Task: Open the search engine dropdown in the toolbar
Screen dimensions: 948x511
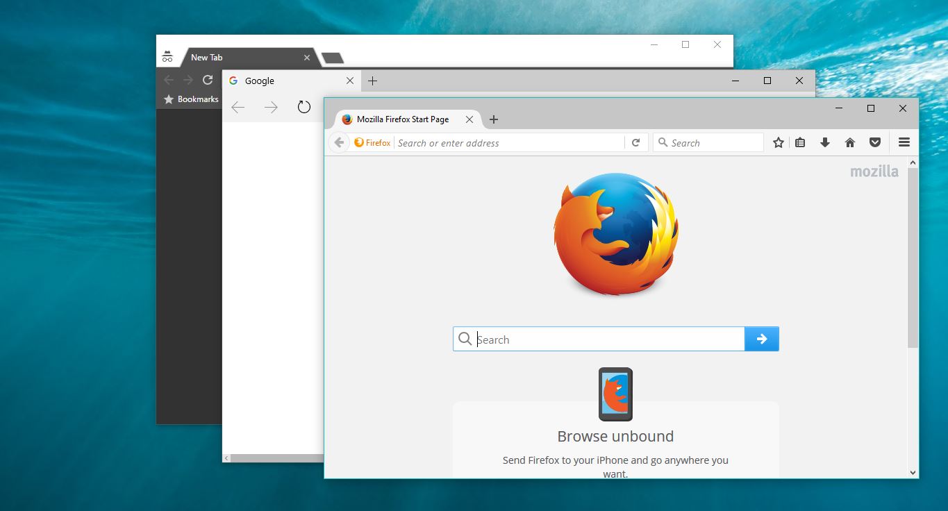Action: [662, 142]
